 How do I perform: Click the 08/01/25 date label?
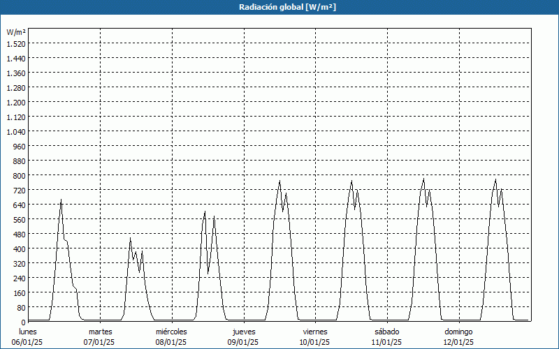click(170, 342)
